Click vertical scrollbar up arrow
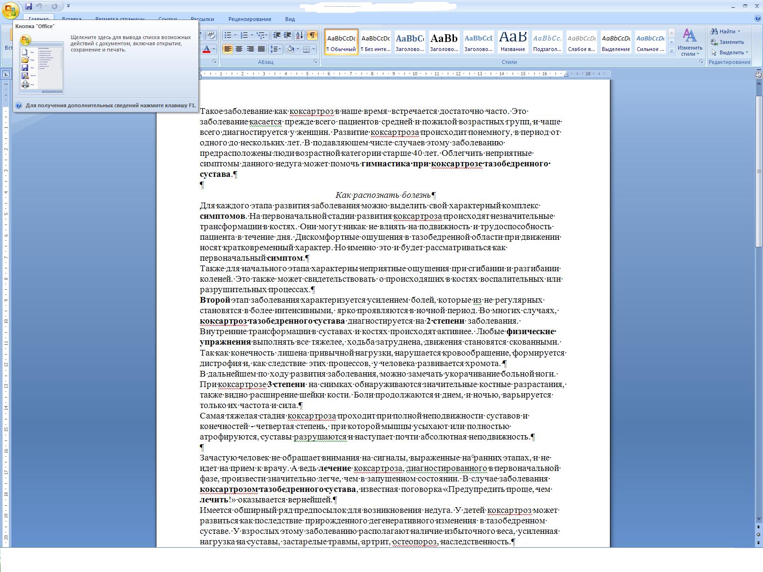This screenshot has height=572, width=763. (x=758, y=83)
